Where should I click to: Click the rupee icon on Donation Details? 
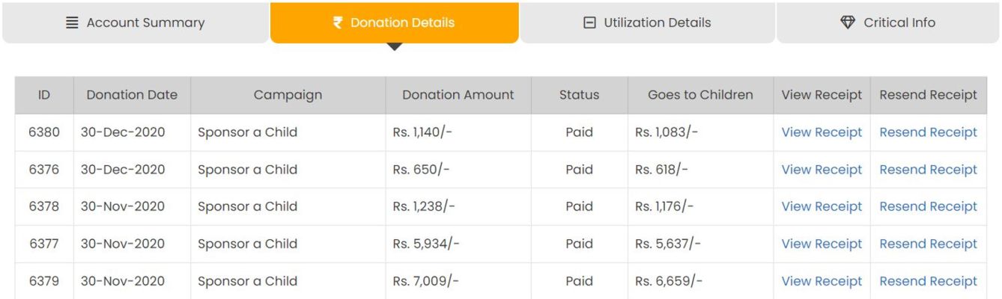(338, 22)
